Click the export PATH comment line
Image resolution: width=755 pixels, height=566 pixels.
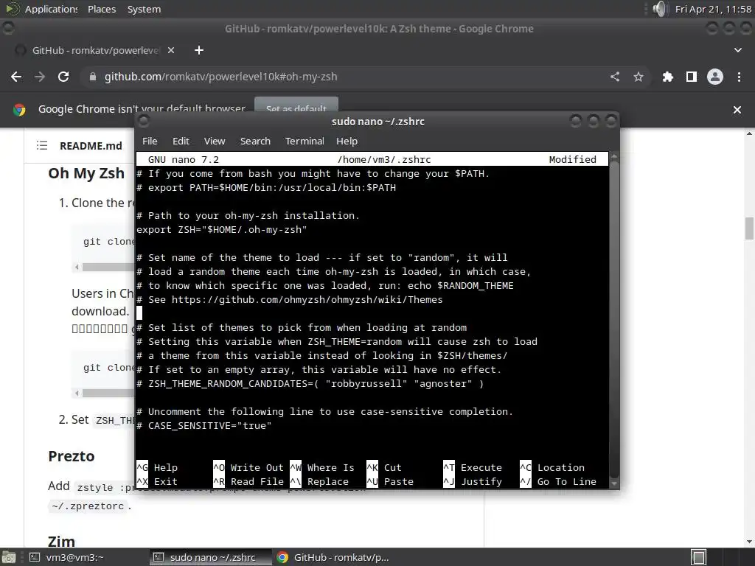tap(266, 187)
